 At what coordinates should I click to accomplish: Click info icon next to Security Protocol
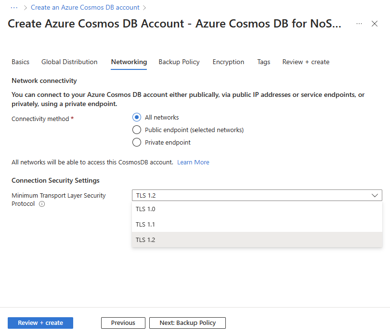click(x=42, y=204)
